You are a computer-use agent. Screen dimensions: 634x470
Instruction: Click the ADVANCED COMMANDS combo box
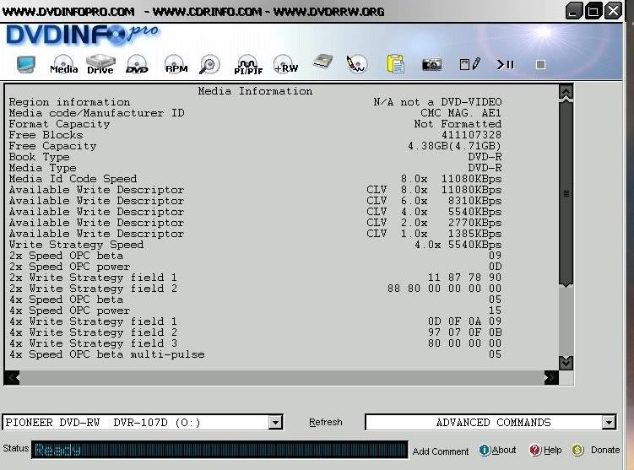[490, 422]
